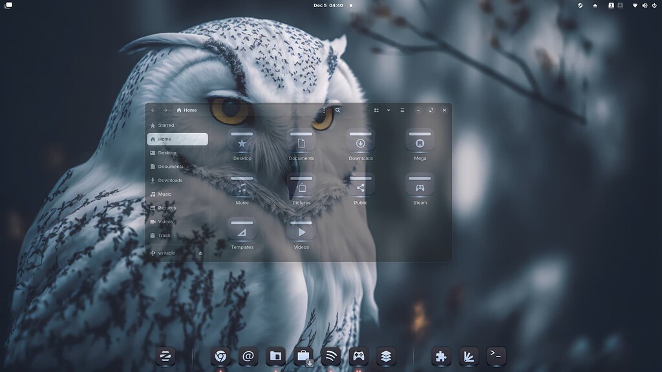Switch the view mode in Files toolbar
The height and width of the screenshot is (372, 662).
click(377, 110)
